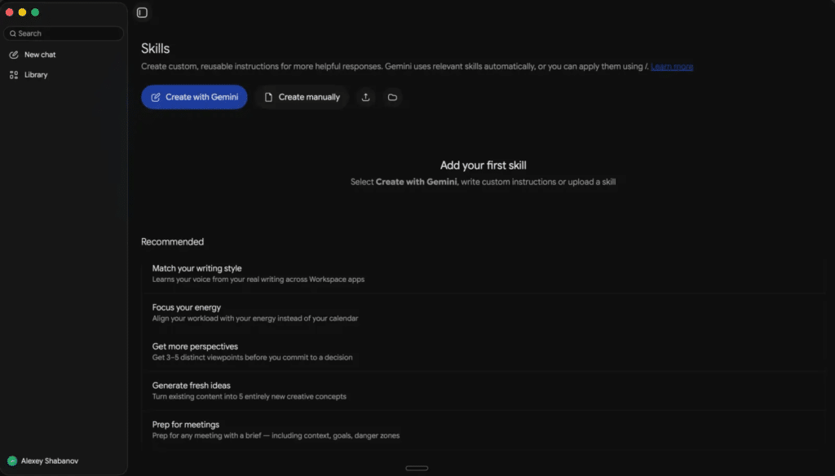The height and width of the screenshot is (476, 835).
Task: Click the Recommended section heading
Action: [173, 242]
